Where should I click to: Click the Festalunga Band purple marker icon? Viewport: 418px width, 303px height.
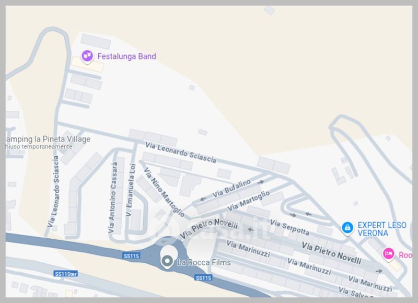[87, 56]
